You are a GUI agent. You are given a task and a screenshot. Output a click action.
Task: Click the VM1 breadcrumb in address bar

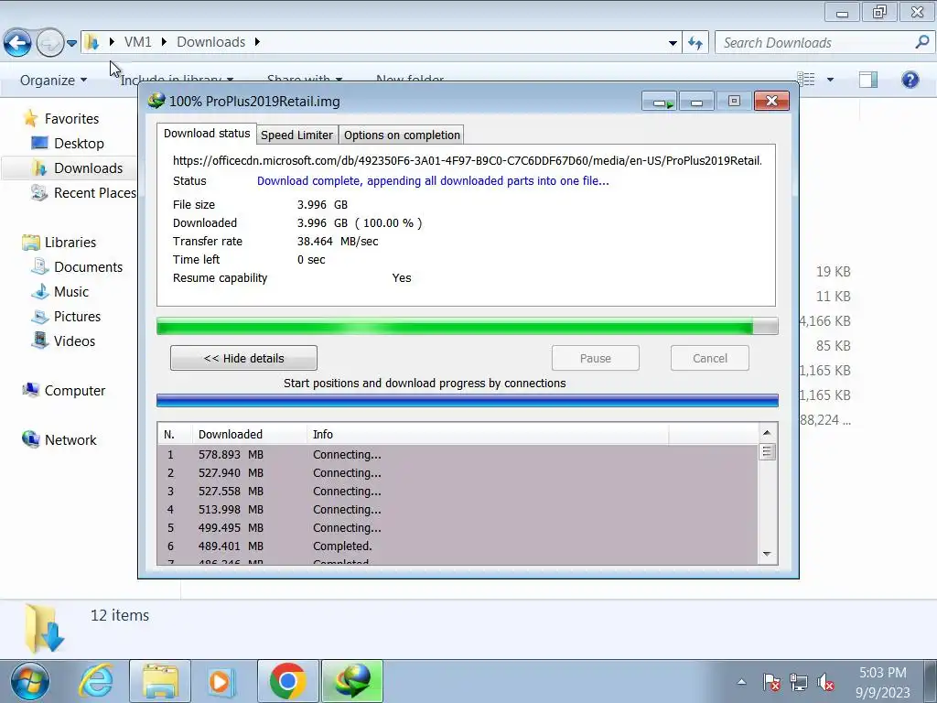(x=138, y=42)
